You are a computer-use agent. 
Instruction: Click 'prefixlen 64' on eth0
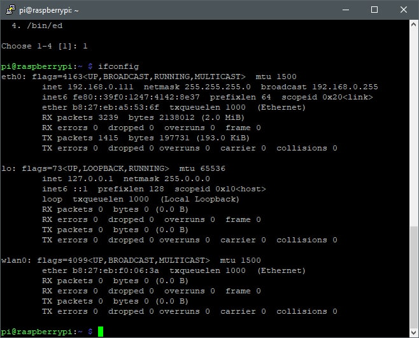coord(241,97)
